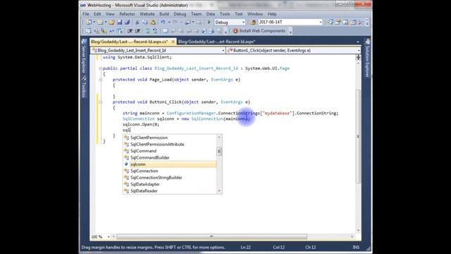Click the editor split handle above the scrollbar
Screen dimensions: 451x254
tap(358, 57)
